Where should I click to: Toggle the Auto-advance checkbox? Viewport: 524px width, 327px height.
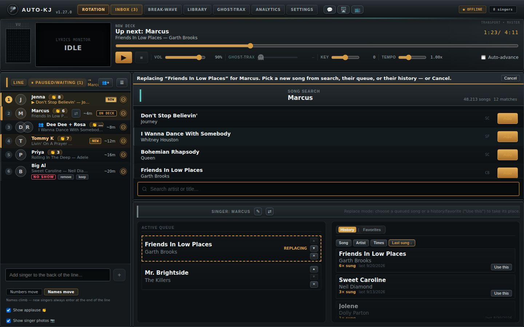(483, 57)
